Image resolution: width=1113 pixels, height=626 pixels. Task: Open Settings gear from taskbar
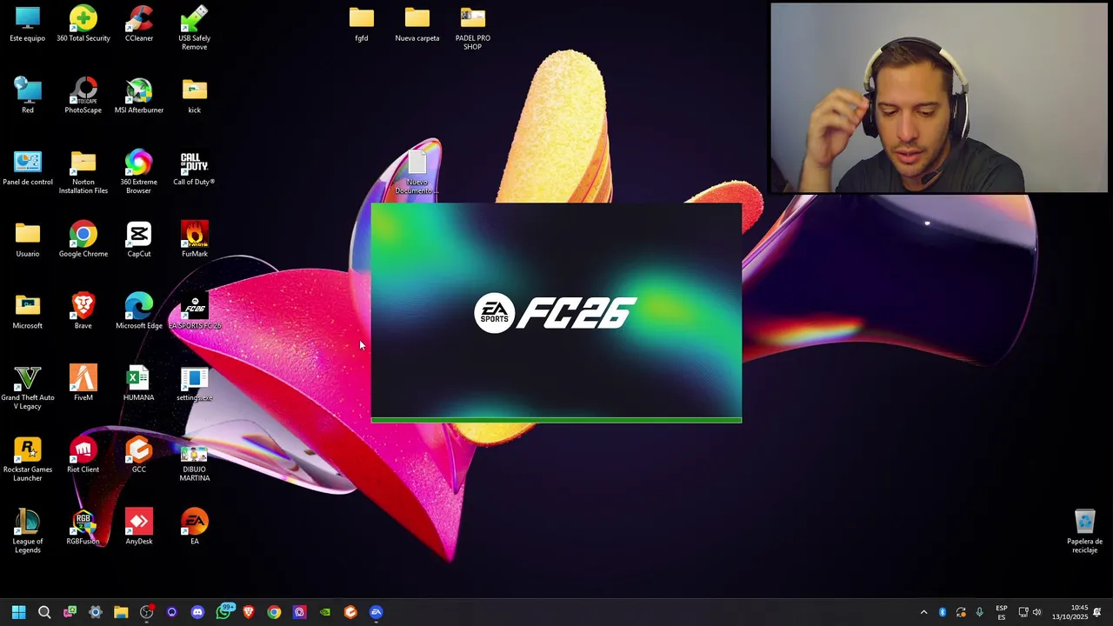pyautogui.click(x=96, y=612)
